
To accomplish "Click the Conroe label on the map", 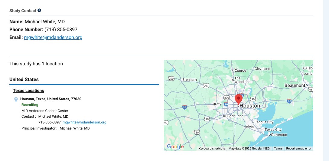I will pyautogui.click(x=240, y=71).
